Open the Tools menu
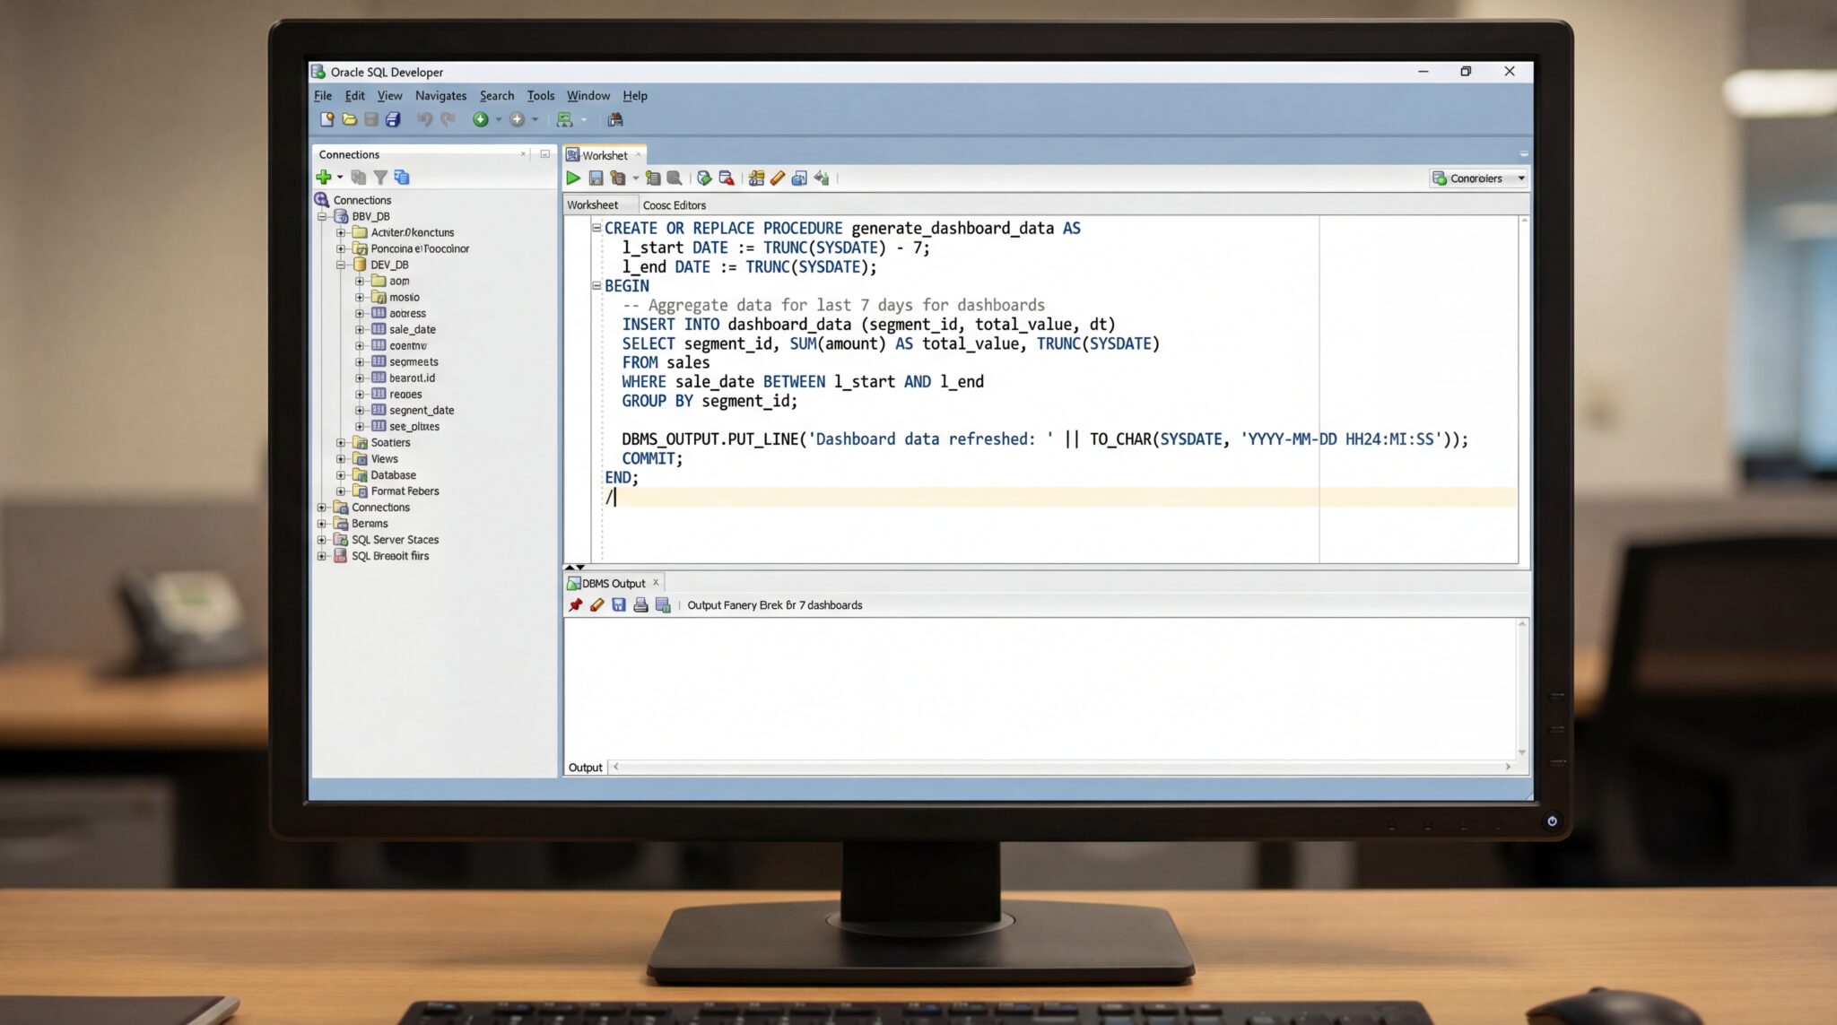Viewport: 1837px width, 1025px height. click(540, 96)
